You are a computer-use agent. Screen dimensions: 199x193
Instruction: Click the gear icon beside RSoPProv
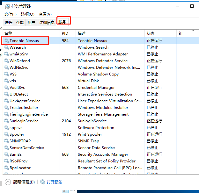click(x=6, y=161)
